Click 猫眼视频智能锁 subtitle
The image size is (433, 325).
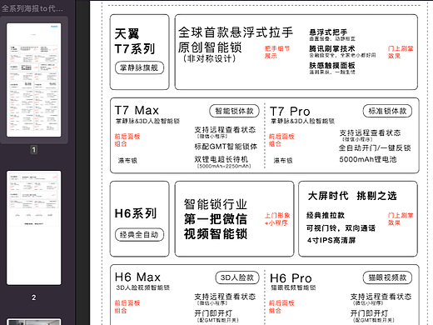(293, 287)
